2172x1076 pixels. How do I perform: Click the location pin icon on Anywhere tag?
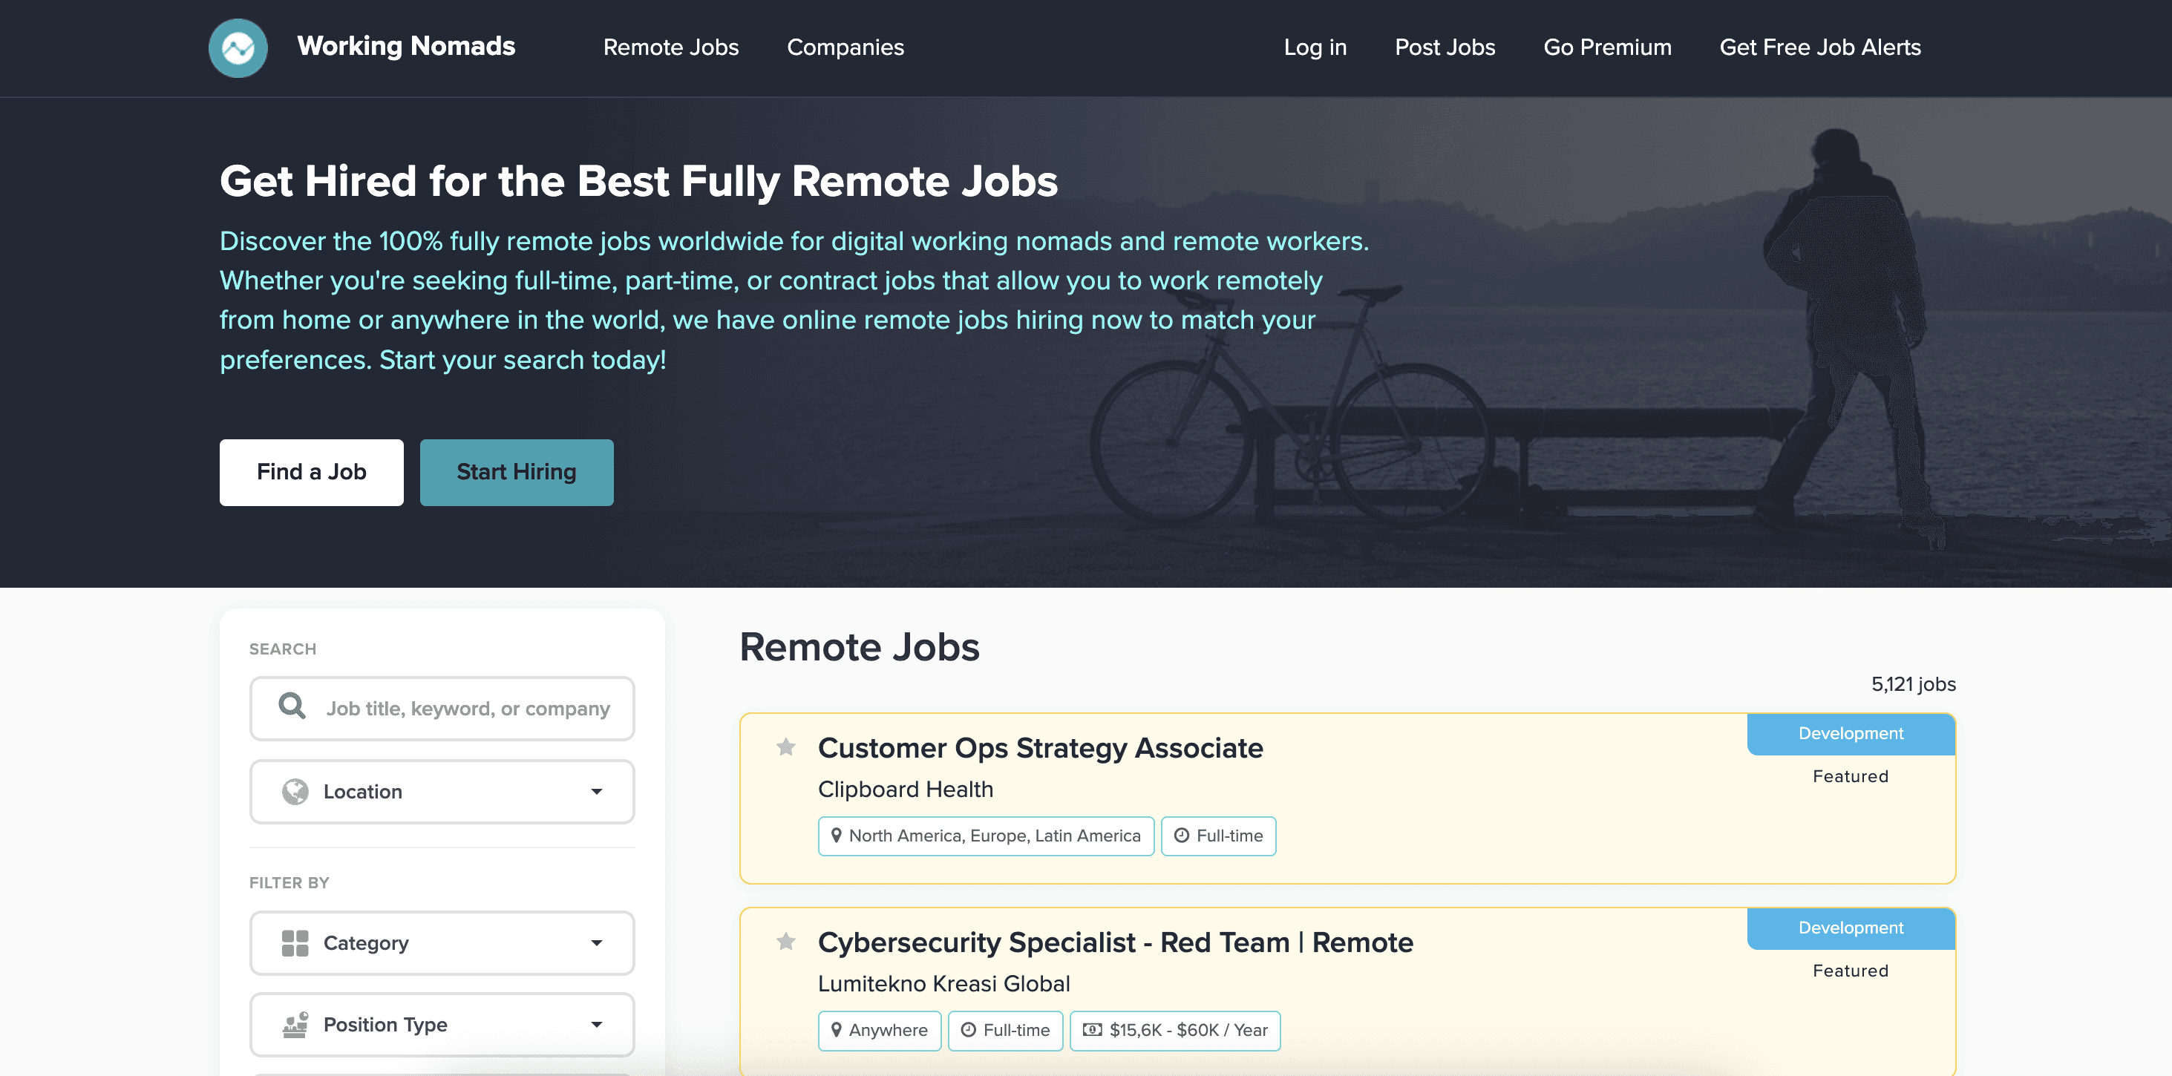(837, 1030)
